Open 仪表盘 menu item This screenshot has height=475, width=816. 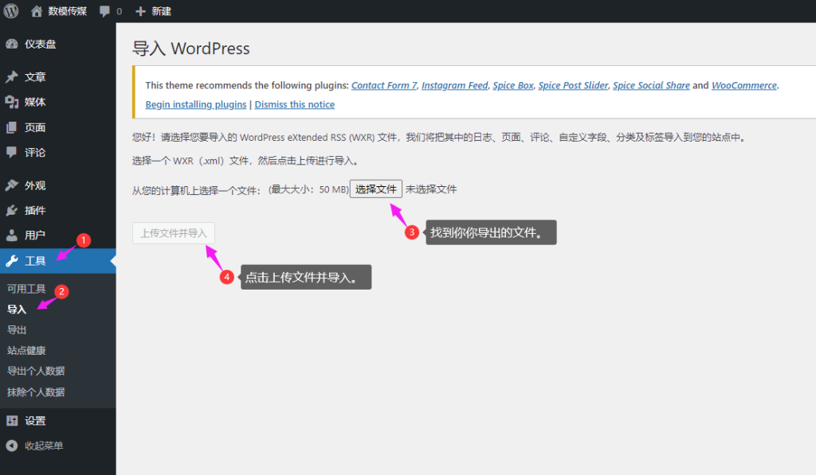click(57, 45)
